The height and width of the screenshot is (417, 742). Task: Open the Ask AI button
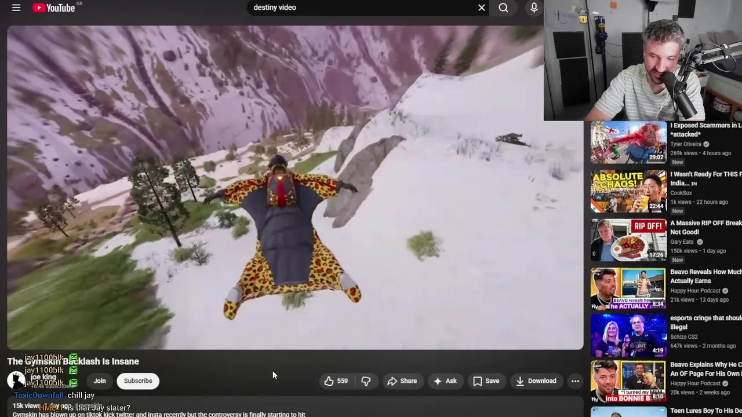(445, 381)
